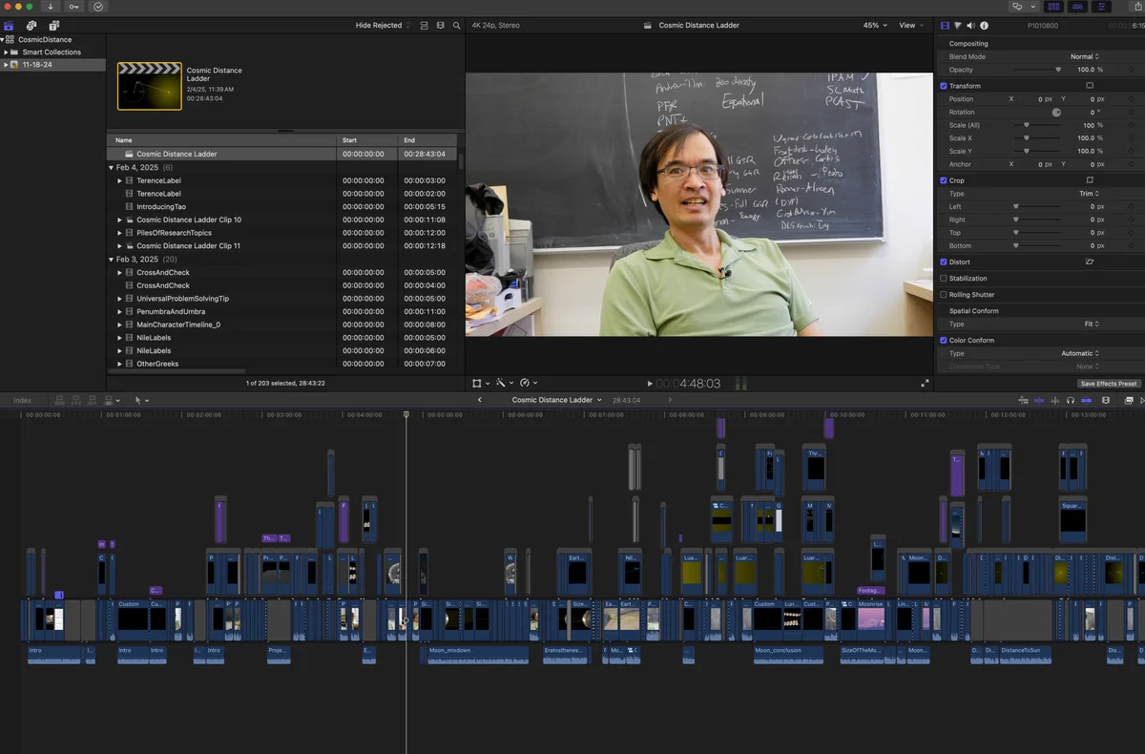The width and height of the screenshot is (1145, 754).
Task: Collapse the Feb 3, 2025 group
Action: [111, 260]
